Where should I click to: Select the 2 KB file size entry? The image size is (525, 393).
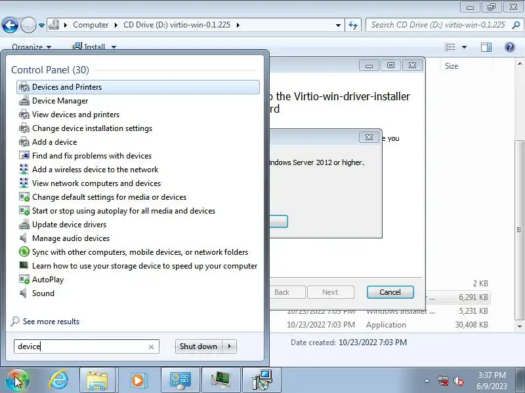480,284
